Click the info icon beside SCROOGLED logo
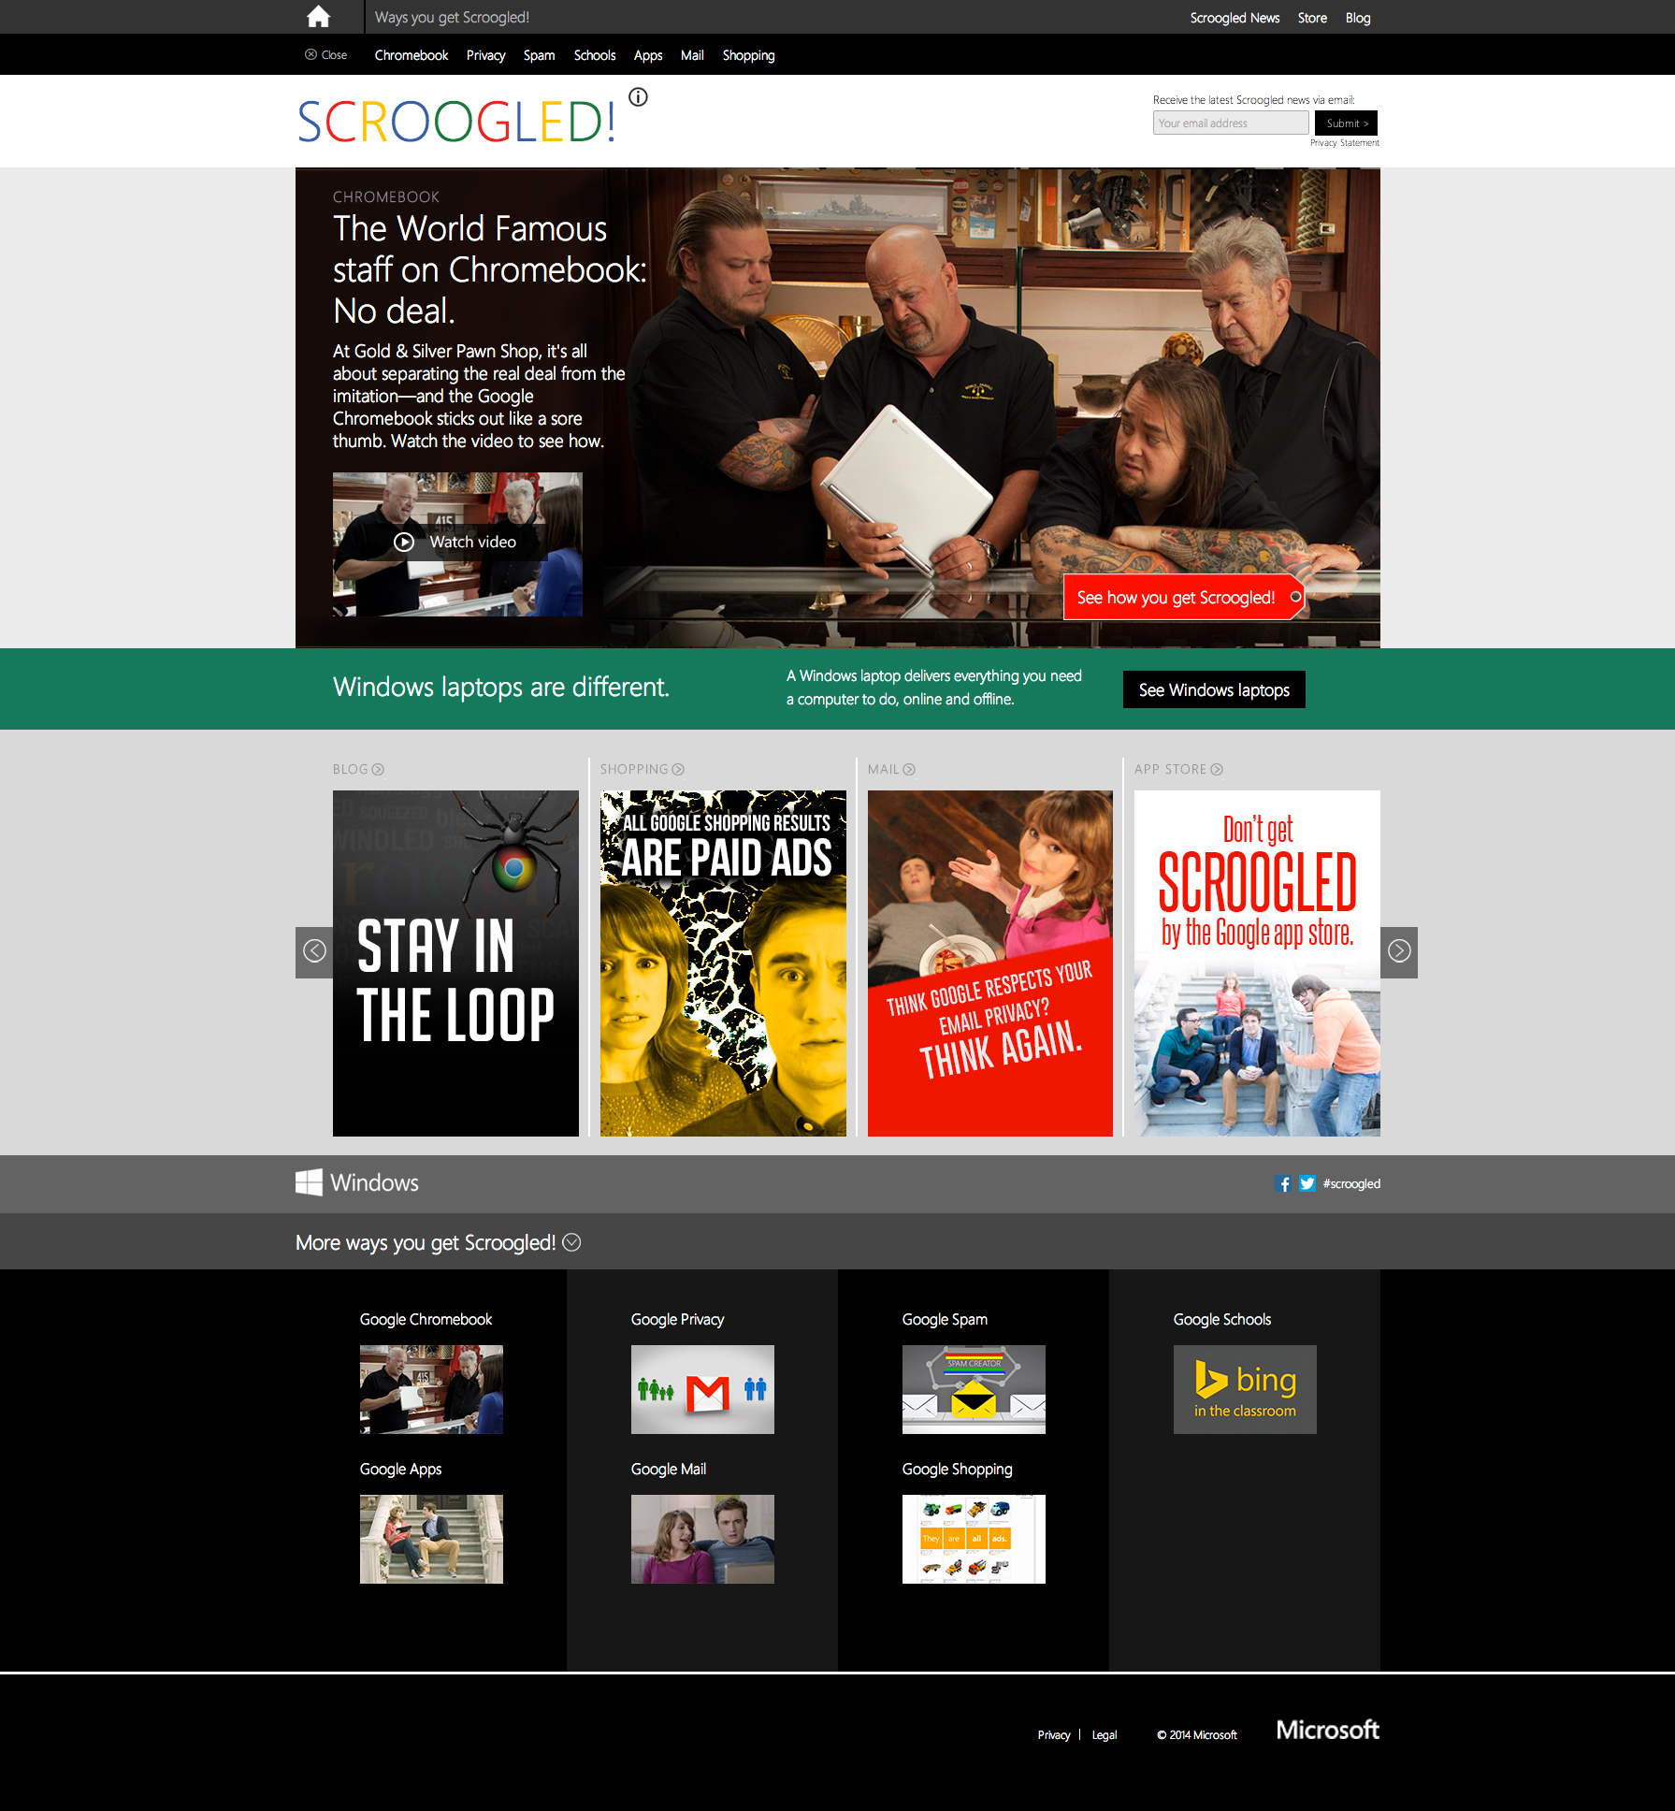Screen dimensions: 1675x1811 pos(638,96)
